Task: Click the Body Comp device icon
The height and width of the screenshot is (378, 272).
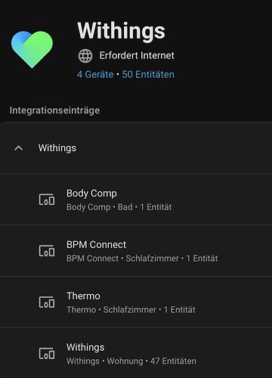Action: point(47,200)
